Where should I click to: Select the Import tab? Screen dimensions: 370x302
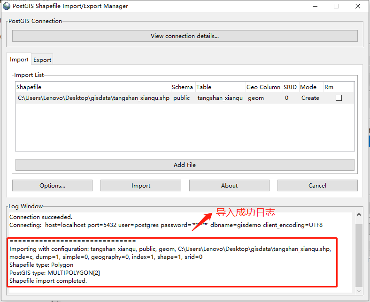pos(19,60)
